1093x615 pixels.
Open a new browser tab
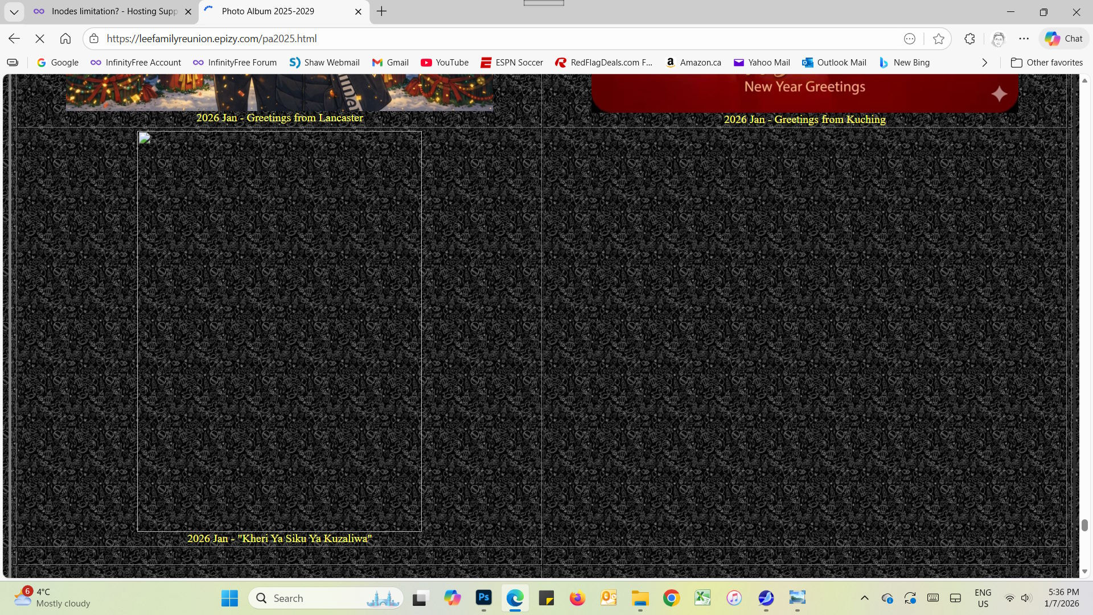[381, 11]
